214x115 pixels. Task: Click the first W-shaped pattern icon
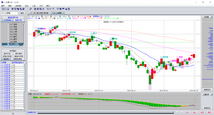tap(48, 9)
